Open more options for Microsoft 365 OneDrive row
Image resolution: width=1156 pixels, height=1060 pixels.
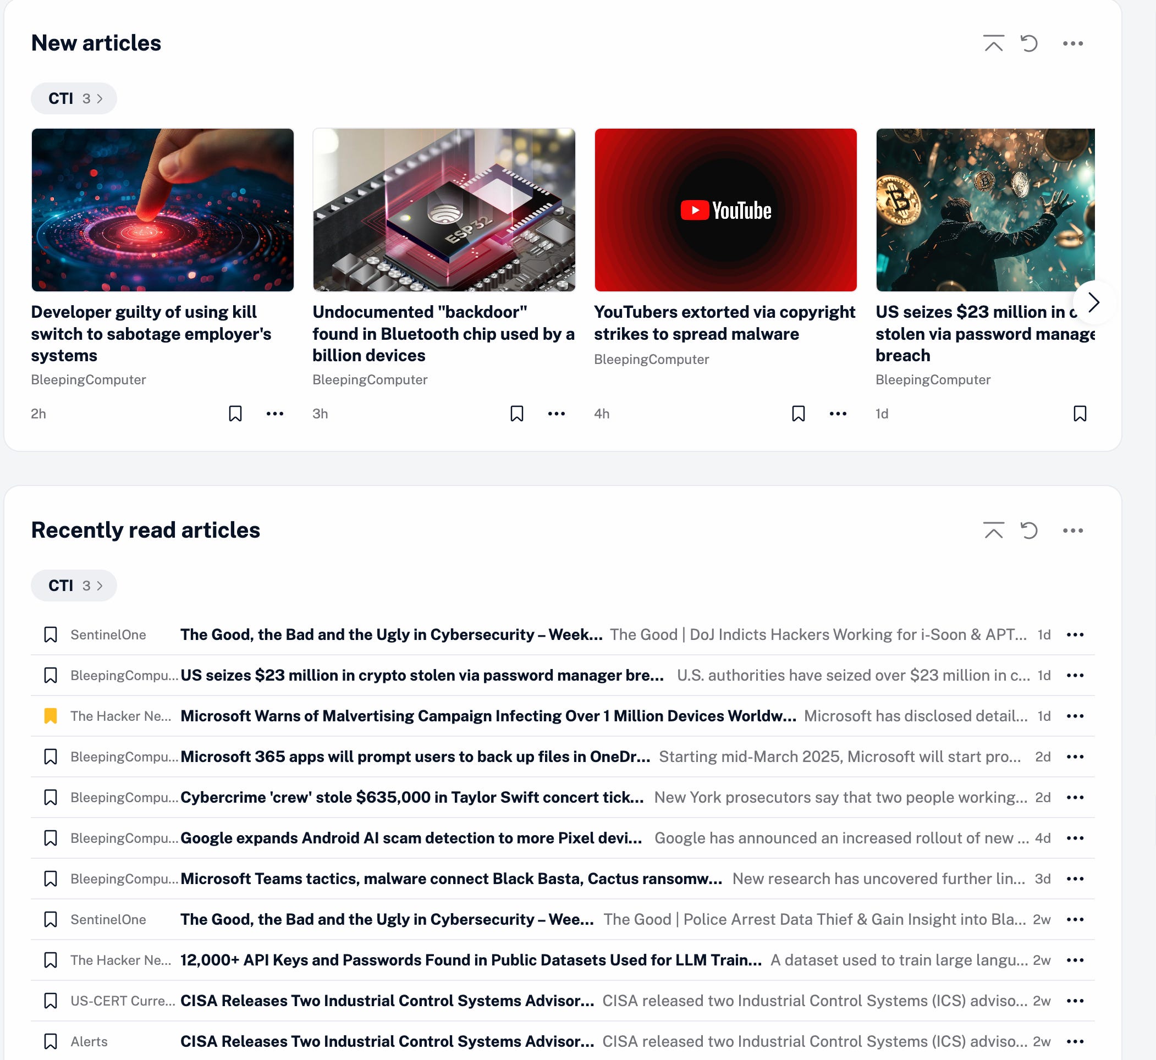point(1075,757)
